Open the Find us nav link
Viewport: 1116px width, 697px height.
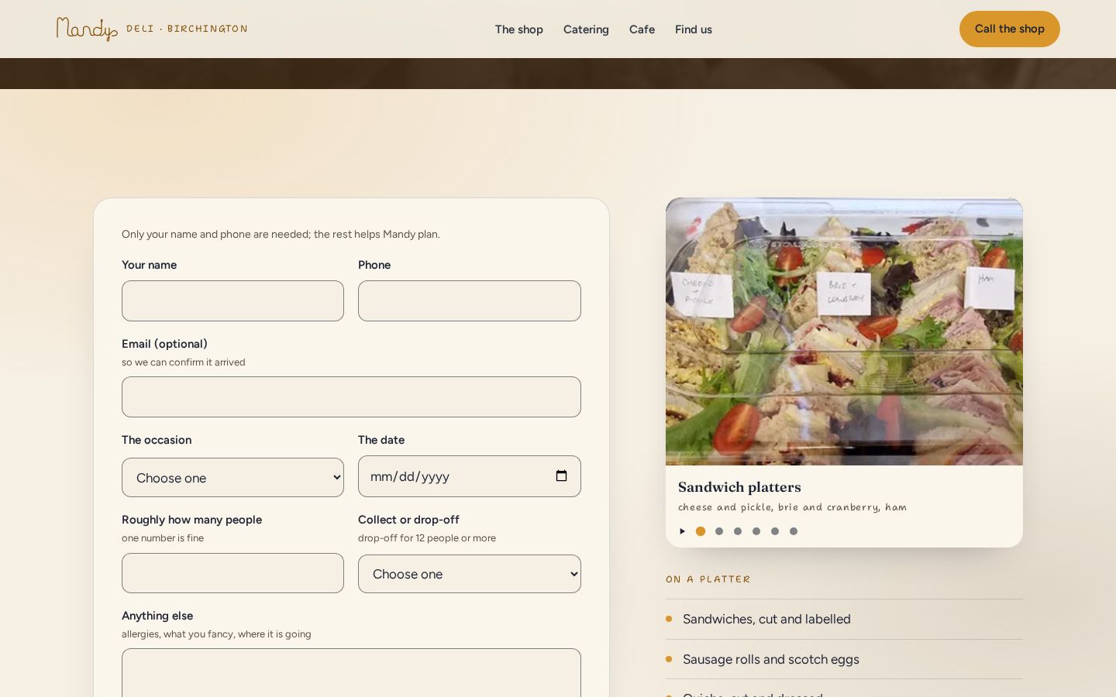point(694,29)
